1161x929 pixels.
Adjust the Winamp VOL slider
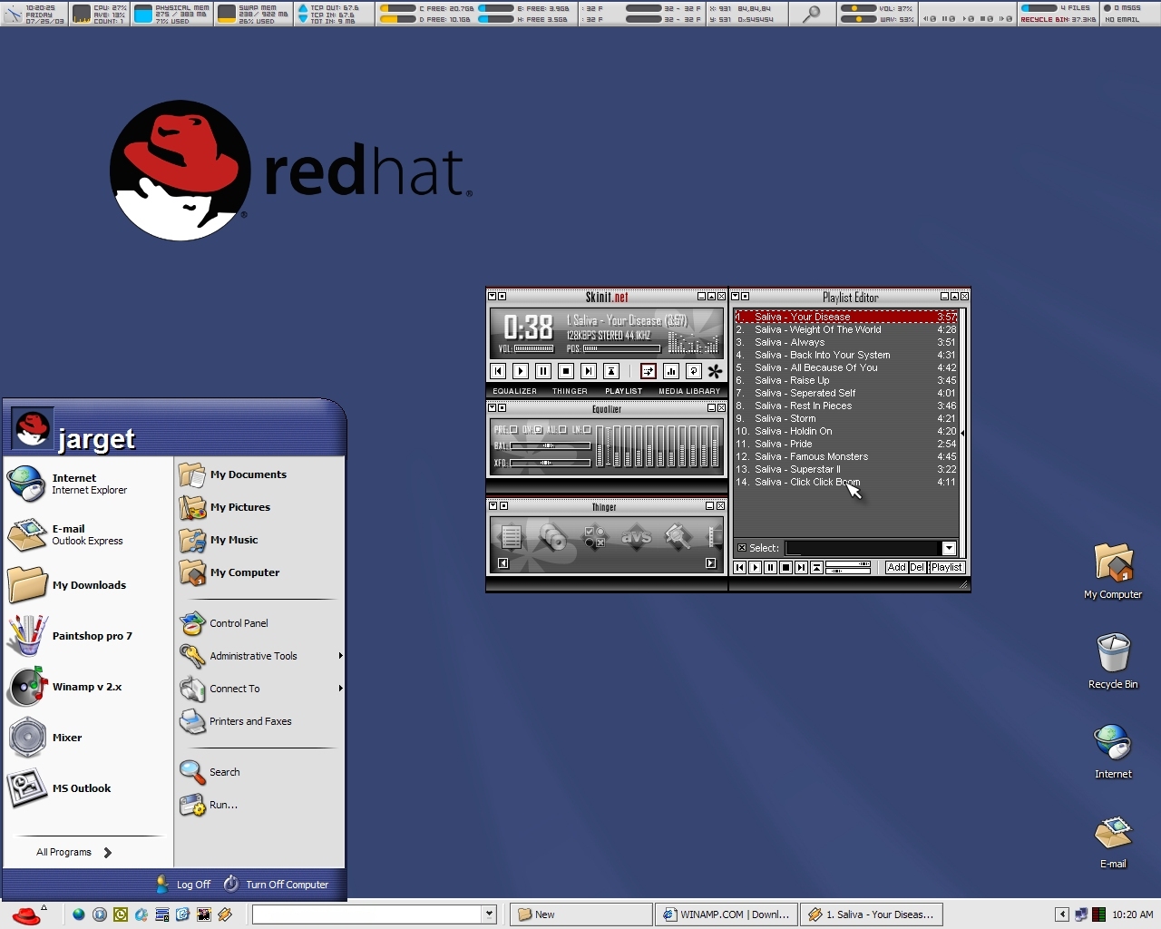click(x=534, y=348)
